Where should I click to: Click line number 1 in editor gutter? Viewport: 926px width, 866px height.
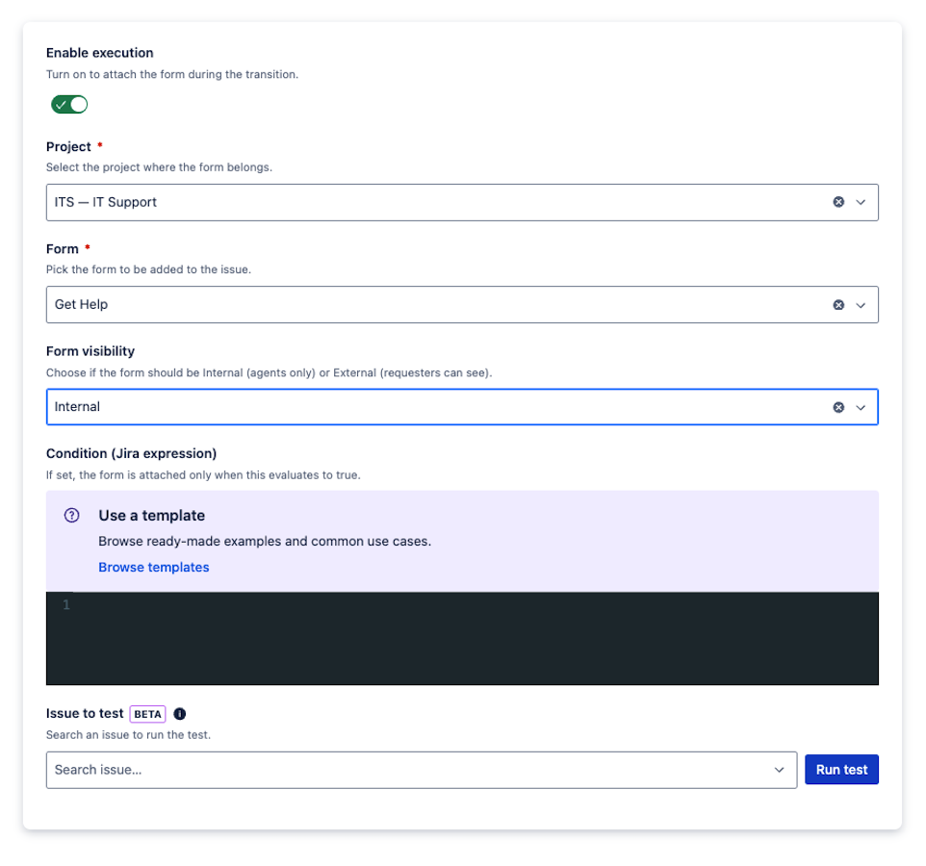coord(66,605)
